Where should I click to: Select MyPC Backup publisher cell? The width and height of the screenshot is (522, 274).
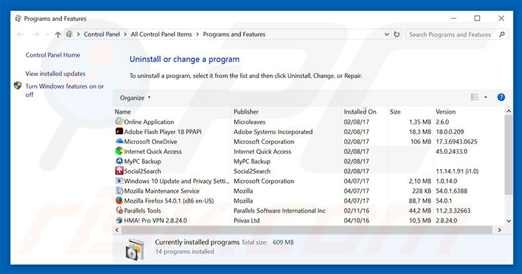click(252, 161)
